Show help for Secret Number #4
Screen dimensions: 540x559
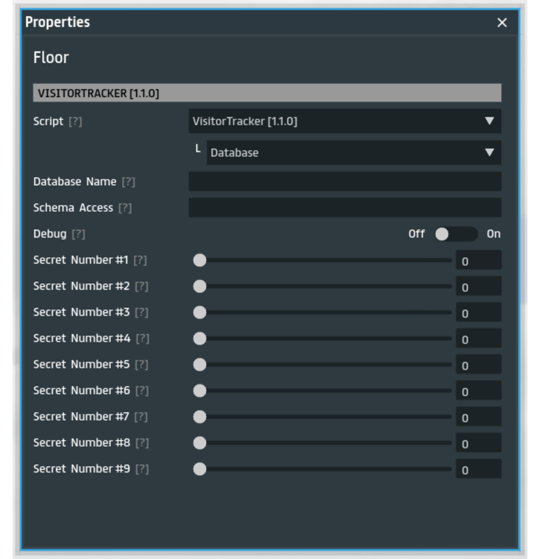142,339
